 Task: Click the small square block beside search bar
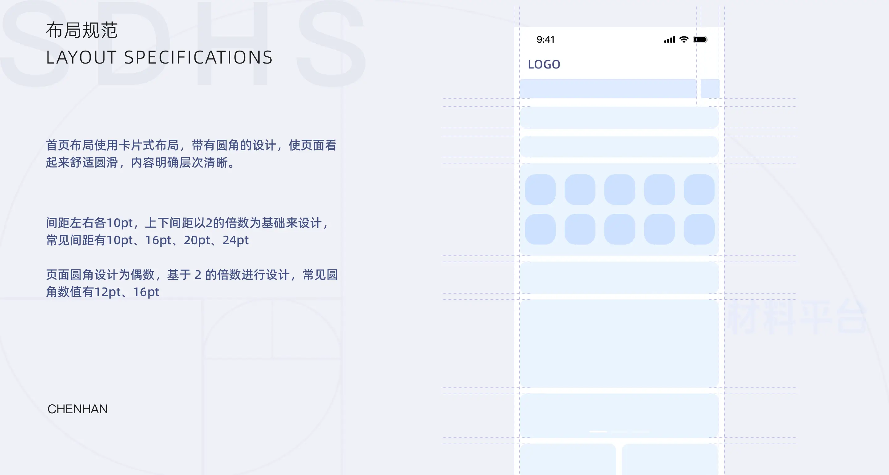(710, 89)
